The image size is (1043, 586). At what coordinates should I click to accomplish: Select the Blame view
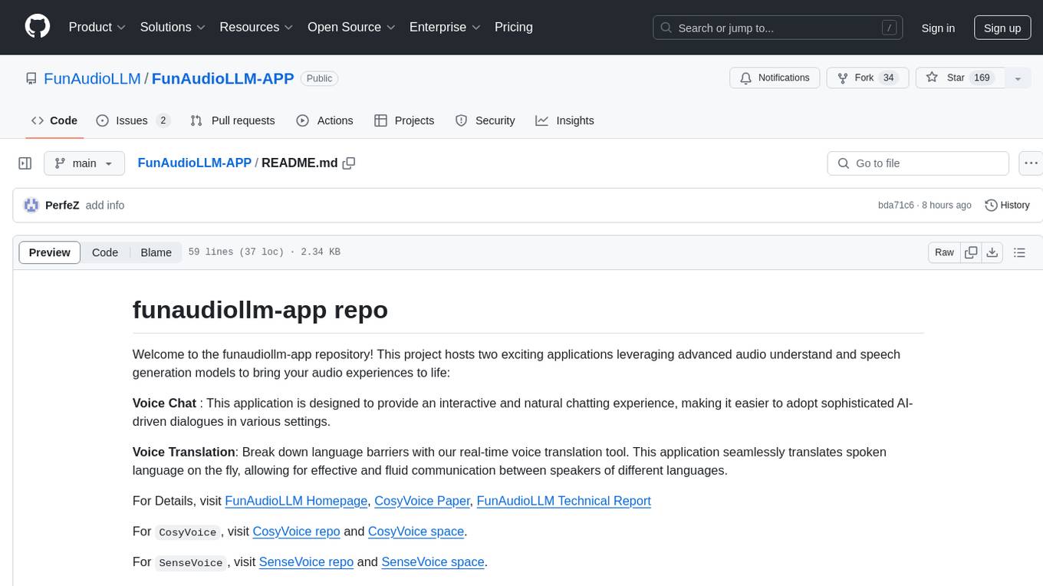tap(156, 252)
